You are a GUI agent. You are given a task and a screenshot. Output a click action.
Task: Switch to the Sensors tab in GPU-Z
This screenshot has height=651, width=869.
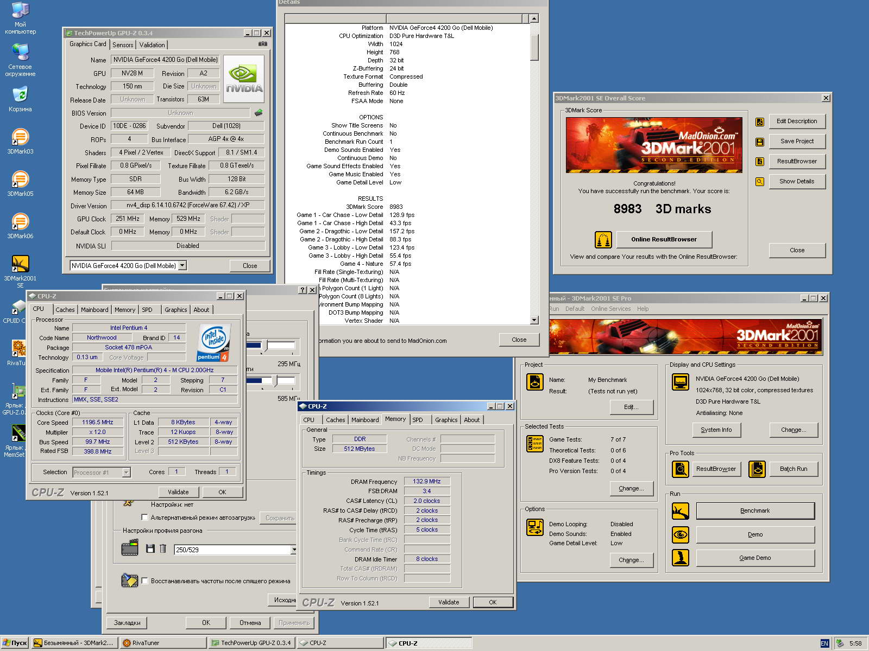[x=123, y=45]
